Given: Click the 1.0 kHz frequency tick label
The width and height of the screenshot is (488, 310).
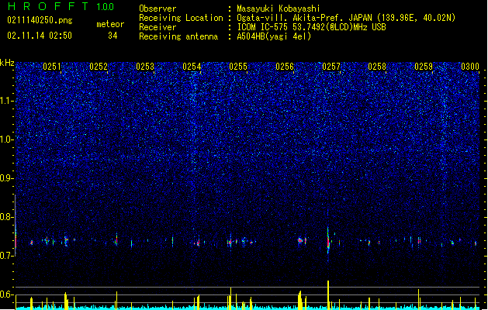Looking at the screenshot, I should coord(7,139).
